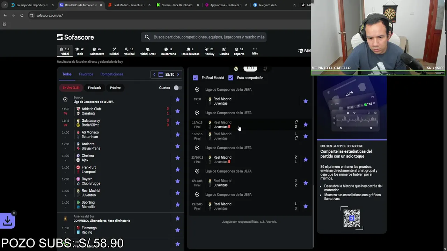This screenshot has width=447, height=251.
Task: Star the 13/5/15 head-to-head match
Action: (306, 136)
